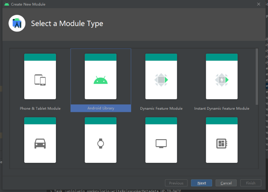Choose the Instant Dynamic Feature Module card
Viewport: 268px width, 192px height.
(222, 76)
